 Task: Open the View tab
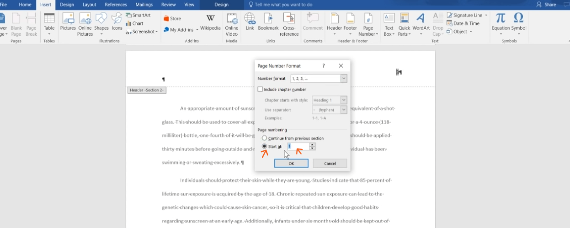tap(189, 5)
